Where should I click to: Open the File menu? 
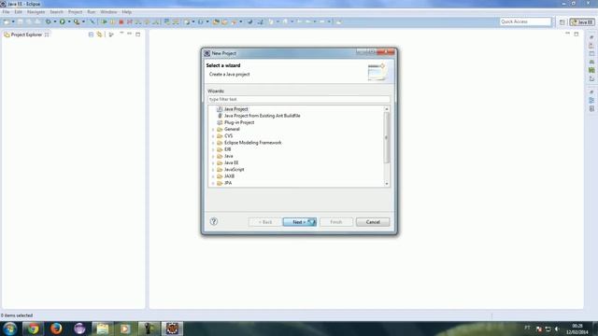coord(7,12)
